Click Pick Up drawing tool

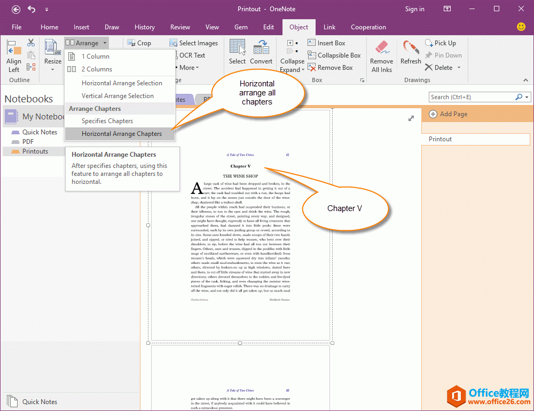(x=441, y=43)
